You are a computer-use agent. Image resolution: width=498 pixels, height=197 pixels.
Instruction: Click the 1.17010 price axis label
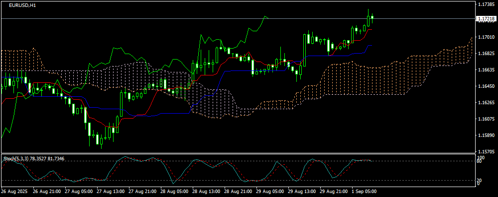pyautogui.click(x=486, y=37)
